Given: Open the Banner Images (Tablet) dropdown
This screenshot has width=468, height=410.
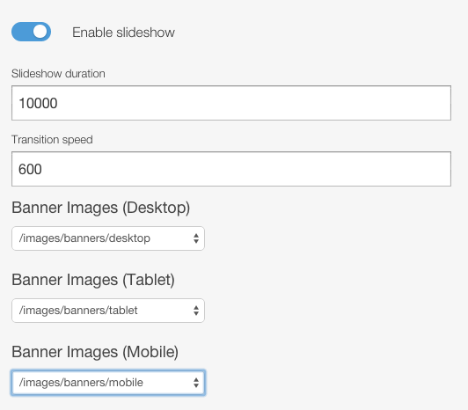Looking at the screenshot, I should (108, 311).
